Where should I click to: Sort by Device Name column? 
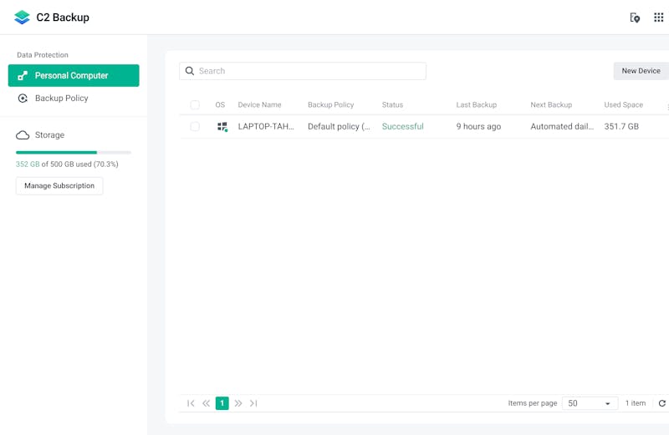[259, 105]
